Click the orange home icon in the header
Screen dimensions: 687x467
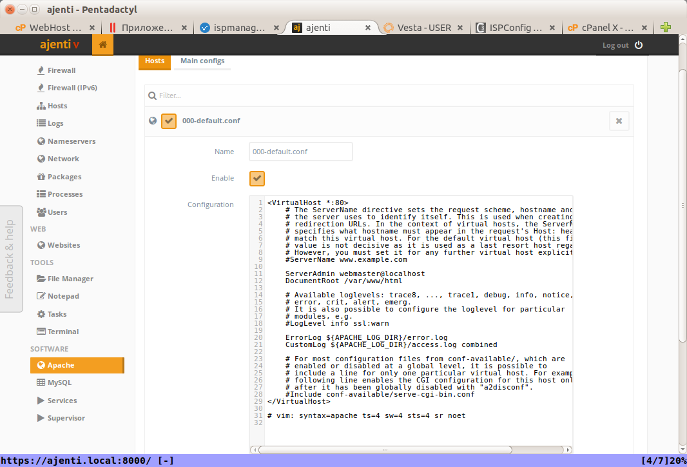[x=102, y=45]
